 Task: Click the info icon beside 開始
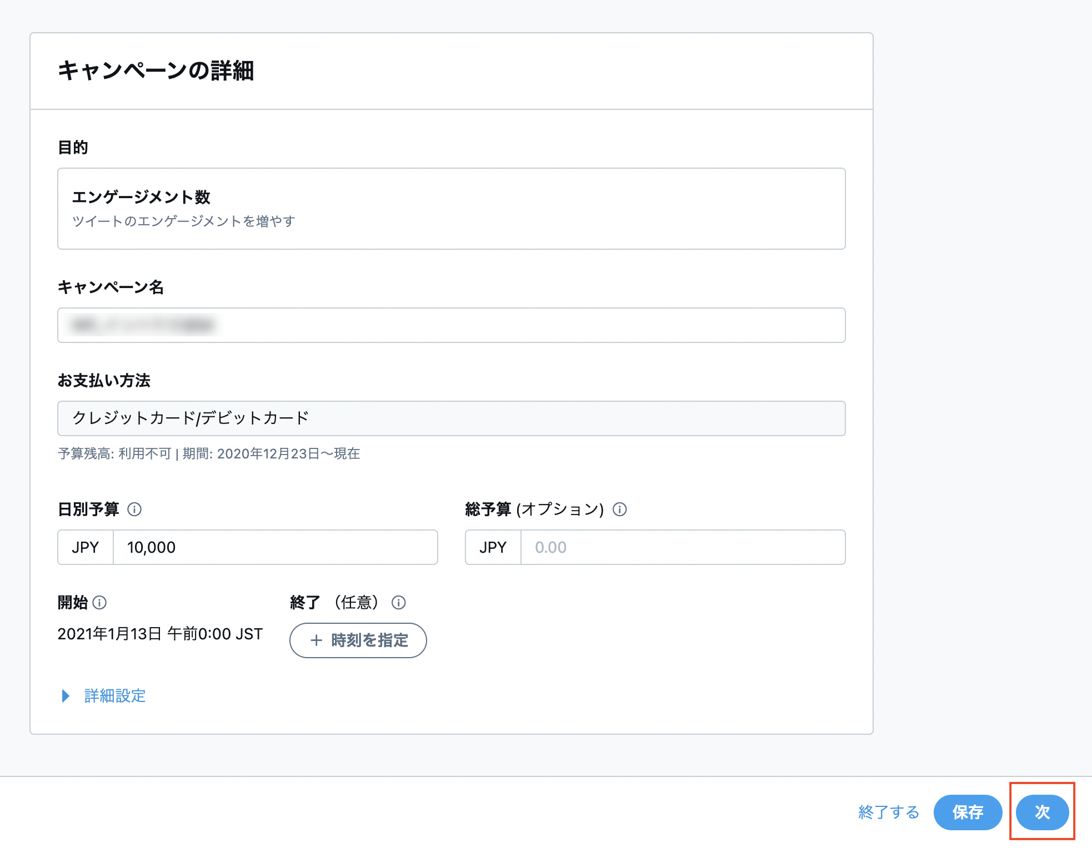[x=100, y=603]
